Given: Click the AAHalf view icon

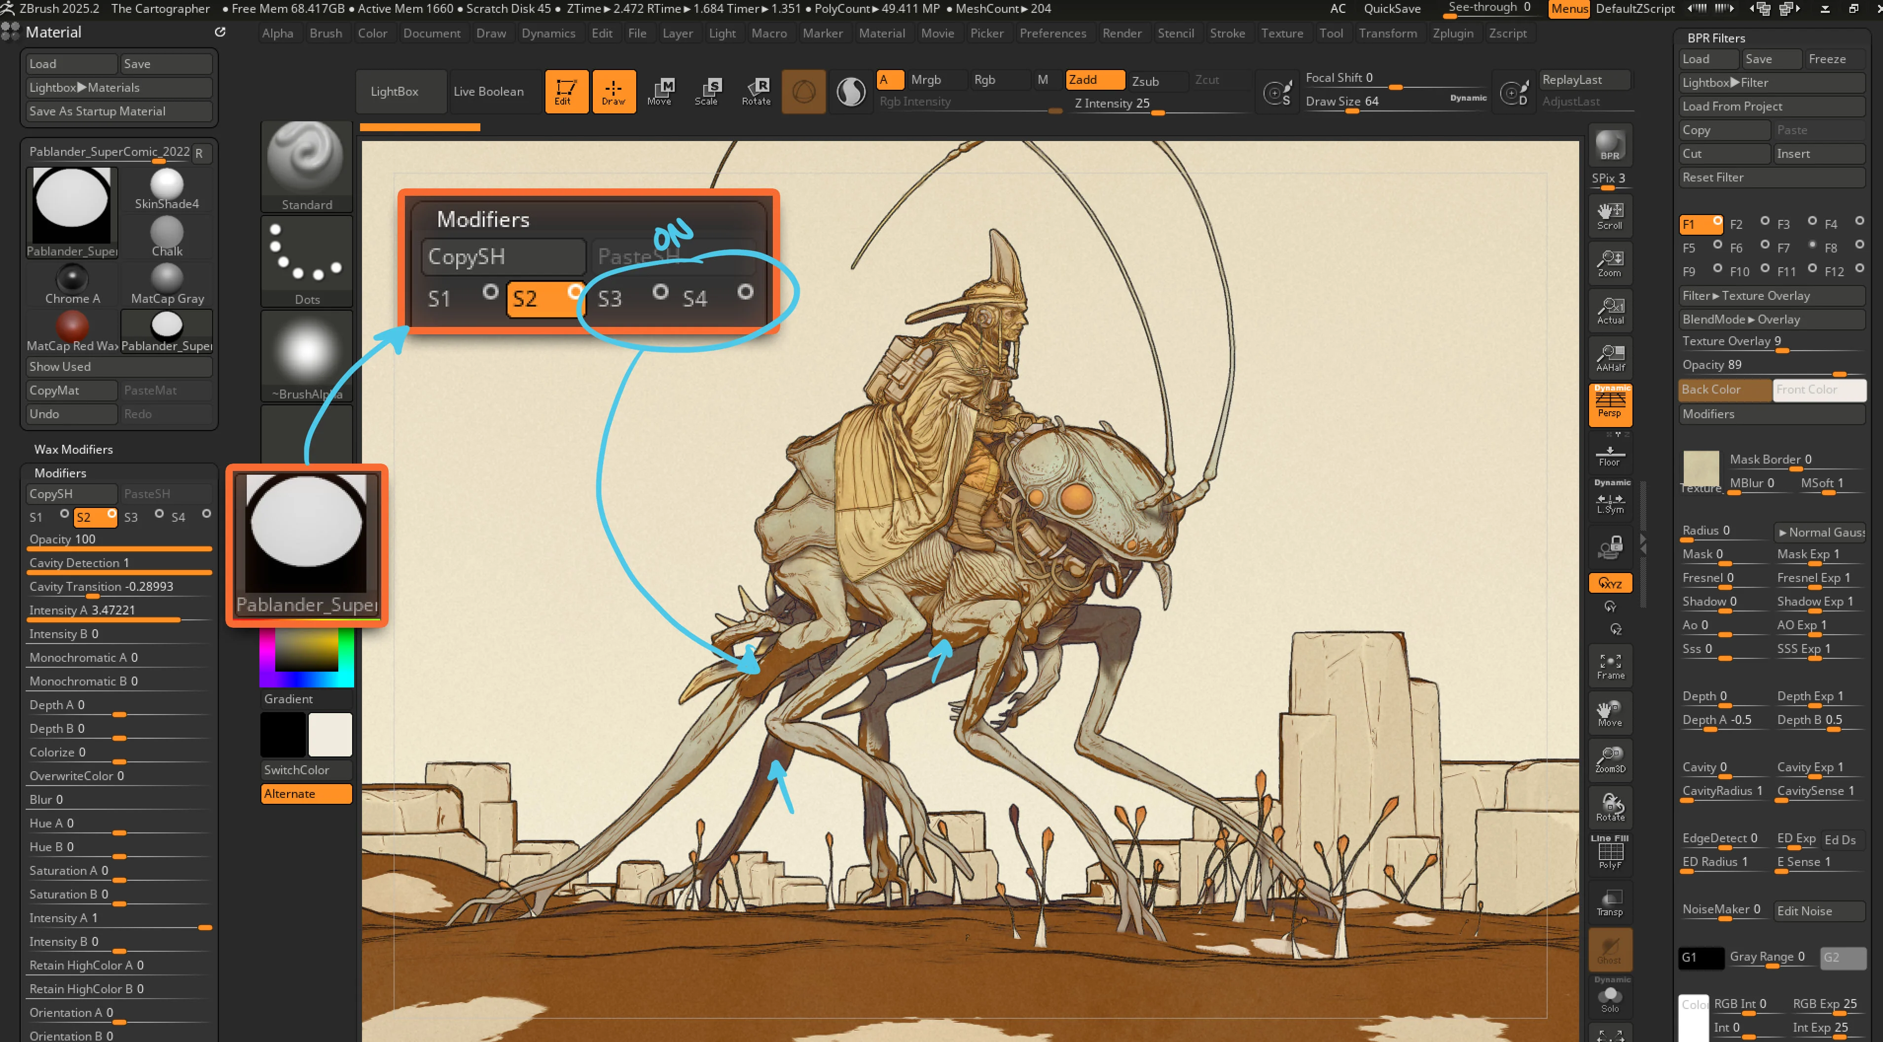Looking at the screenshot, I should (x=1610, y=358).
